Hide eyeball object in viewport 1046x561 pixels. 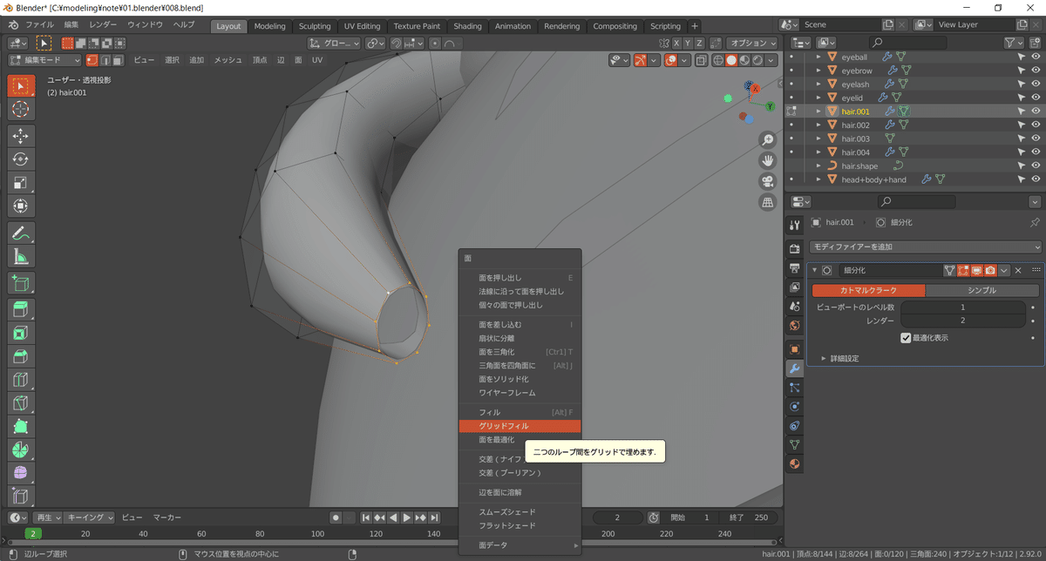[1036, 57]
